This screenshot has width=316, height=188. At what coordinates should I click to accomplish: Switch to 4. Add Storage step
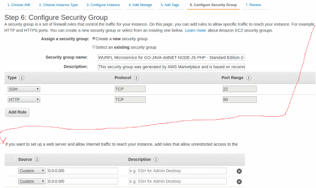140,5
